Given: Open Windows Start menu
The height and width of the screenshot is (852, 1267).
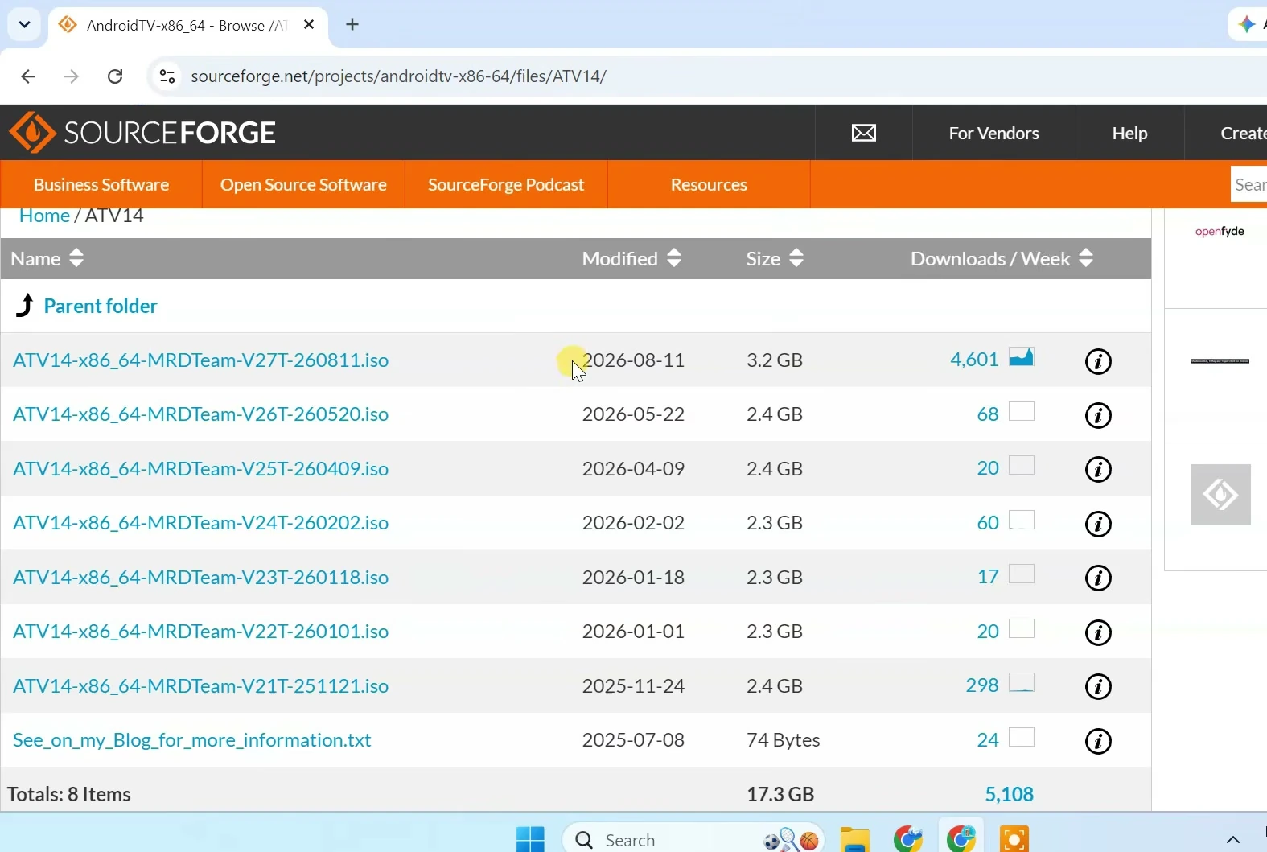Looking at the screenshot, I should [x=530, y=839].
